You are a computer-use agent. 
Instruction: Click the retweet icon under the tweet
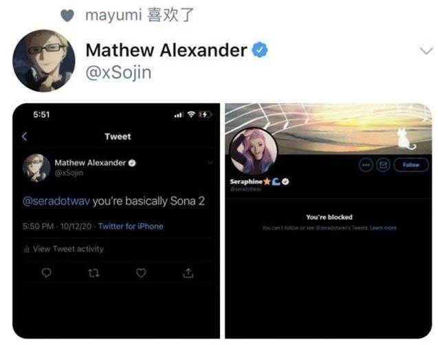(94, 273)
